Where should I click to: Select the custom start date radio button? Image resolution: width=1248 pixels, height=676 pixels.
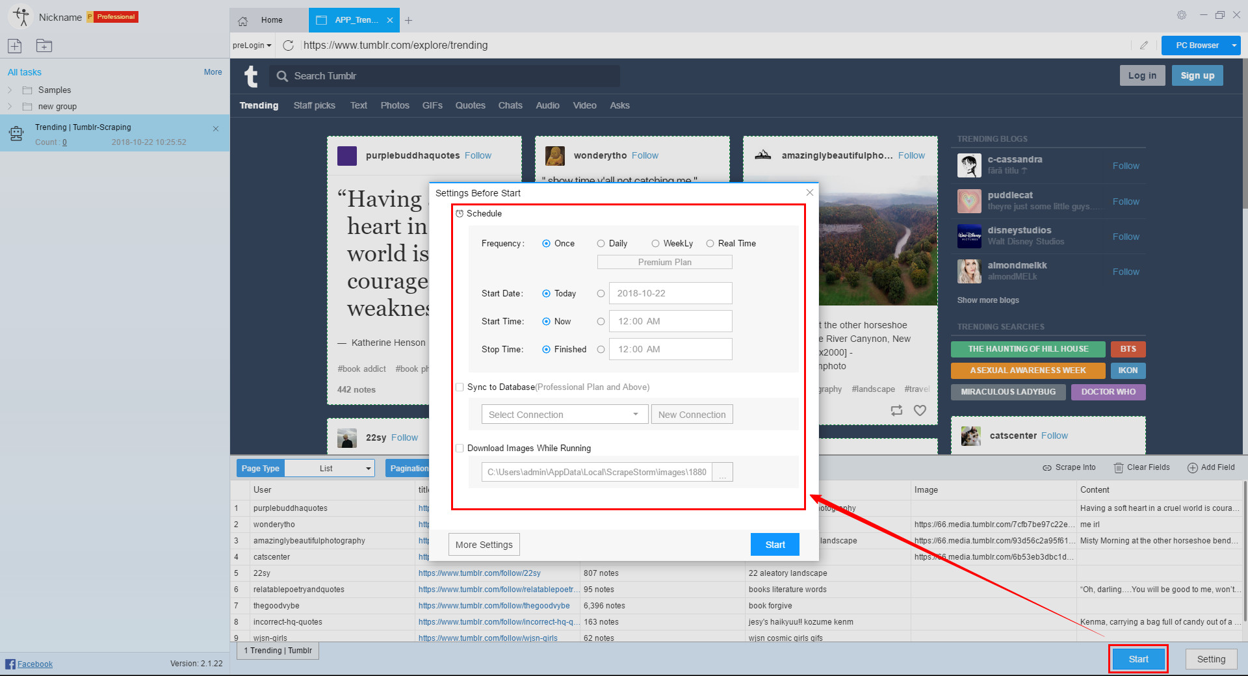pos(601,294)
